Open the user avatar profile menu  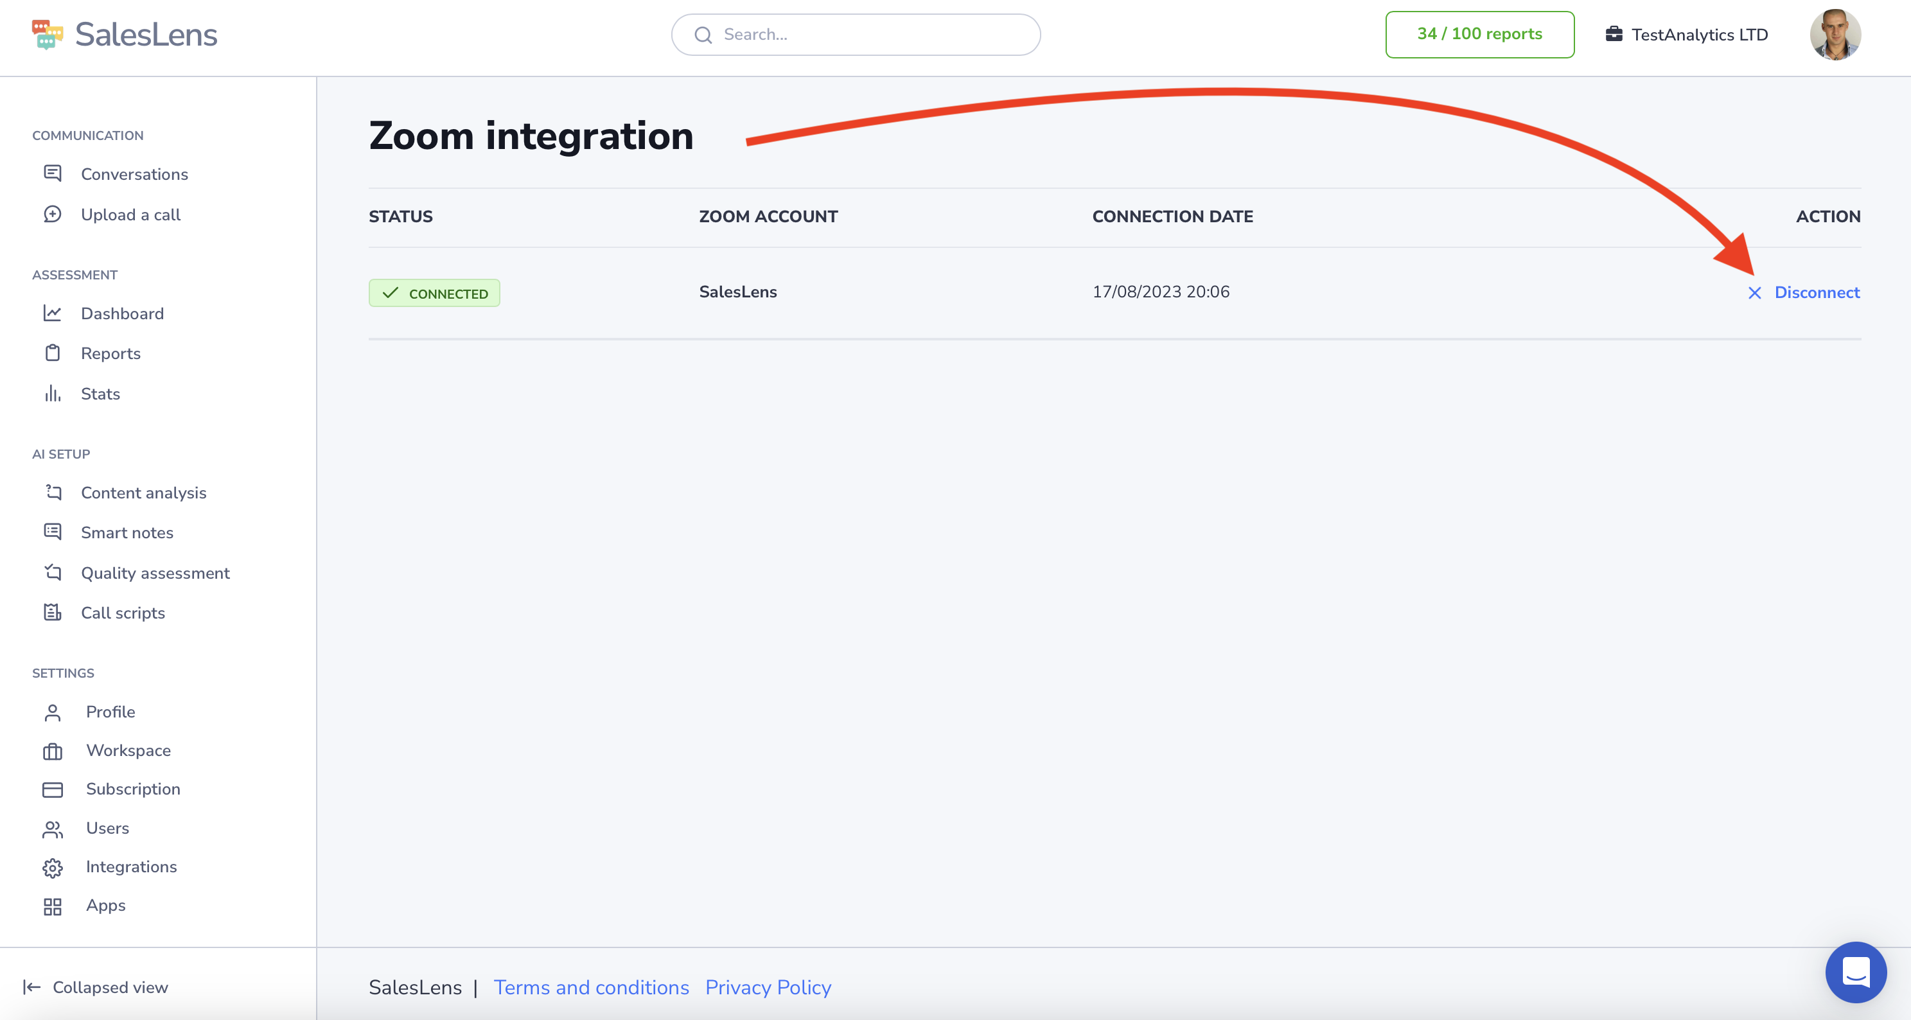1835,35
